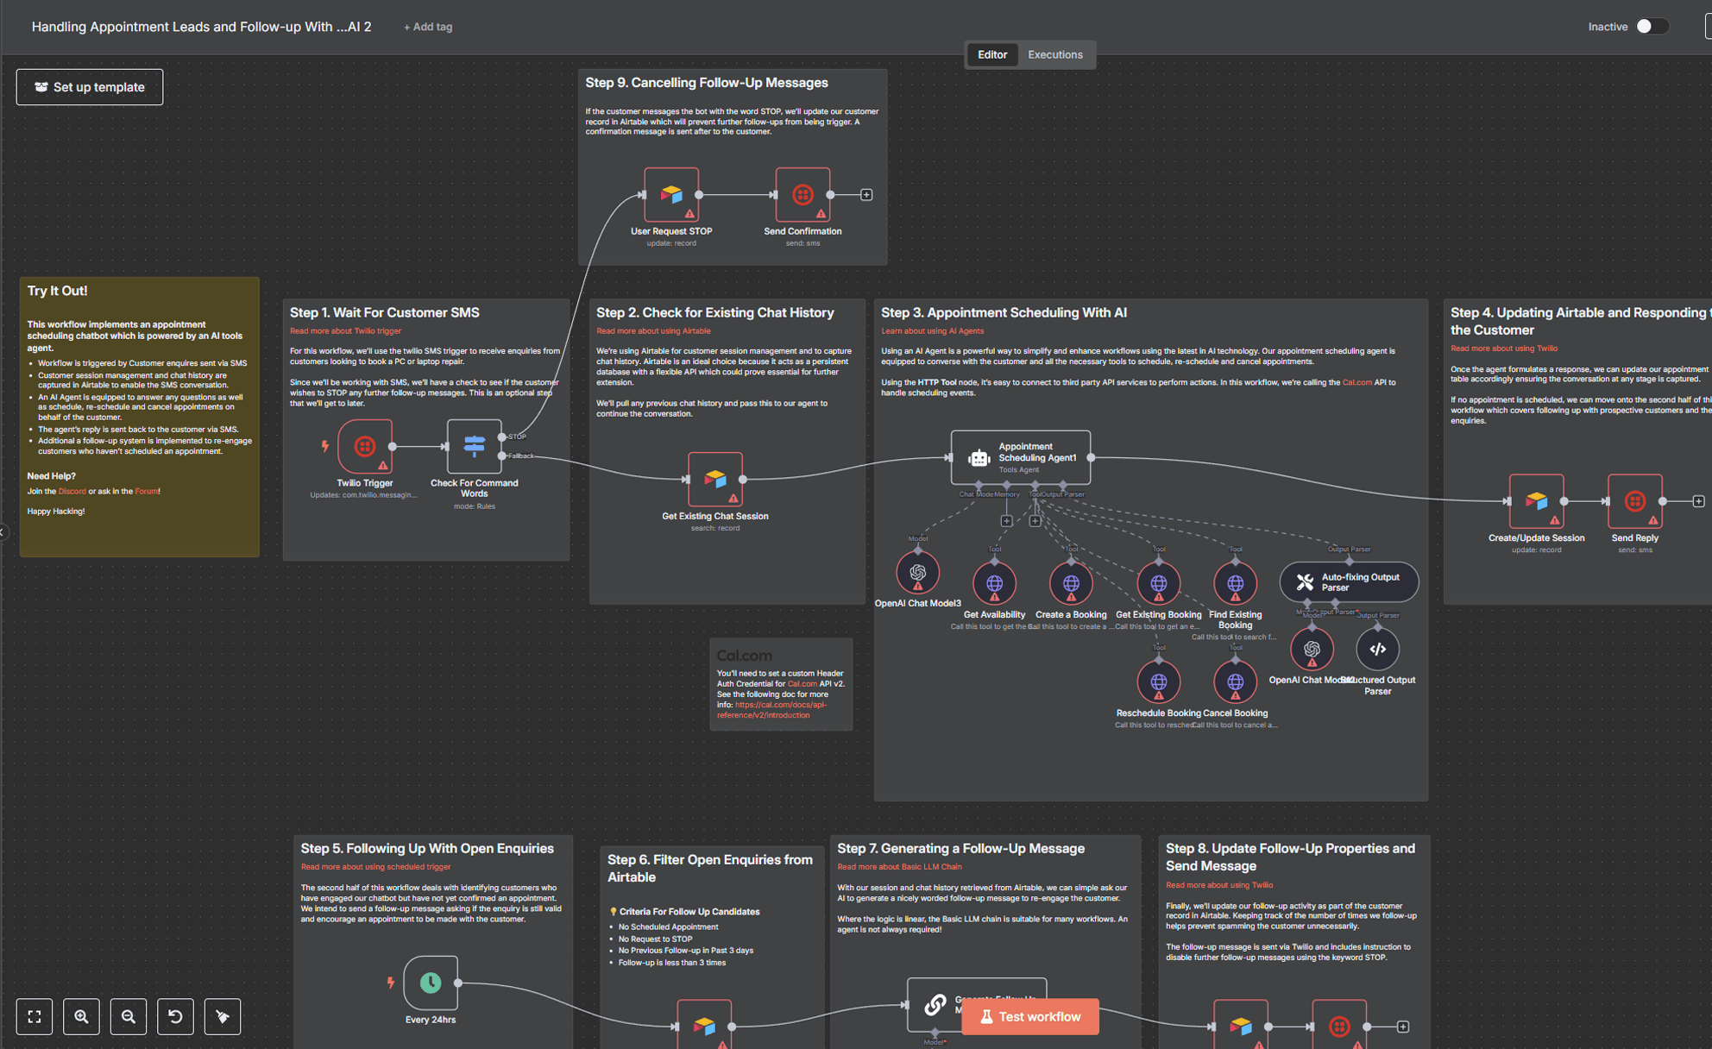Click the Set up template button
Viewport: 1712px width, 1049px height.
coord(90,87)
